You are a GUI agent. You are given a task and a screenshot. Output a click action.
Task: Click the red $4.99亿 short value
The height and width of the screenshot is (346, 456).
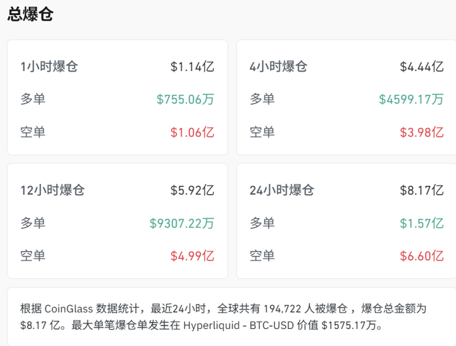(192, 256)
